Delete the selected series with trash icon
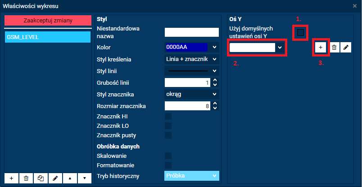This screenshot has height=187, width=362. pos(26,178)
